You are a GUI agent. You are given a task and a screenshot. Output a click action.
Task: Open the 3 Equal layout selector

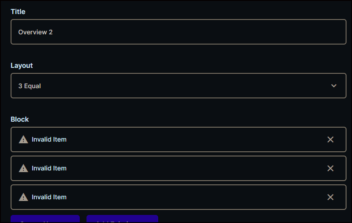[179, 86]
